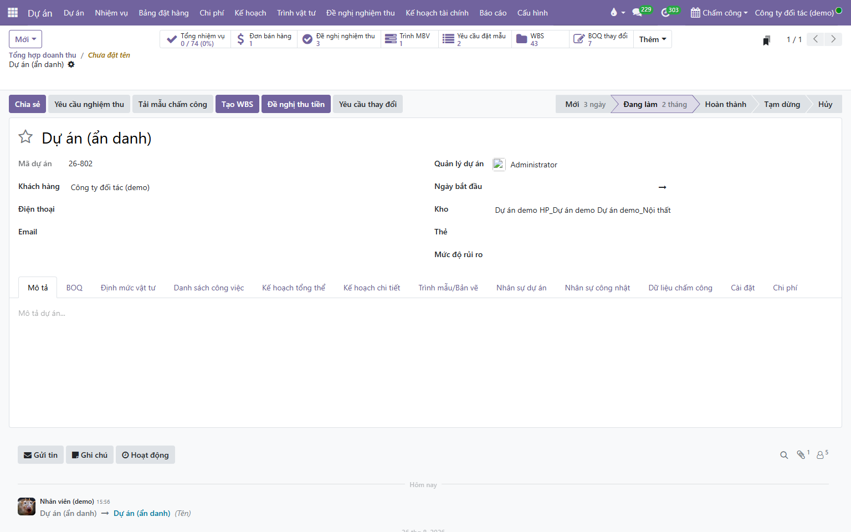Open the Kế hoạch menu
This screenshot has width=851, height=532.
250,13
